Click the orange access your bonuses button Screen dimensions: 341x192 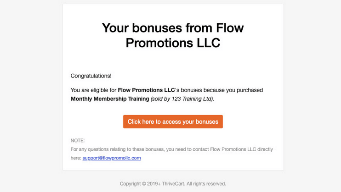point(173,122)
